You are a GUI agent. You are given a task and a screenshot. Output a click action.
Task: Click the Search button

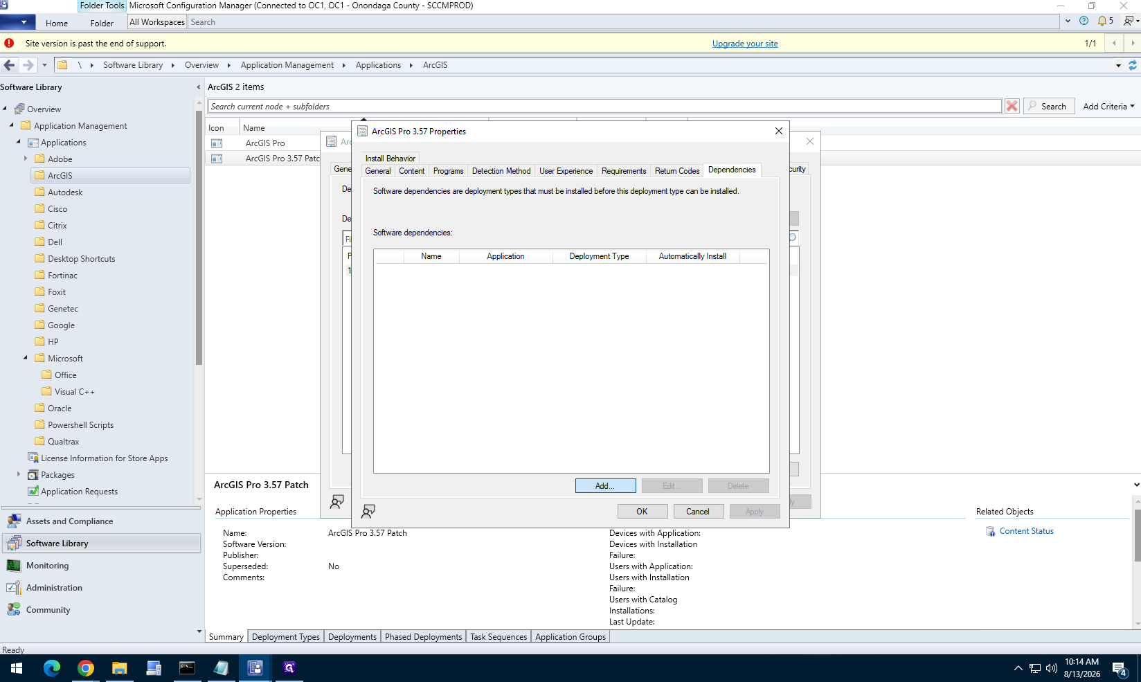pos(1049,106)
